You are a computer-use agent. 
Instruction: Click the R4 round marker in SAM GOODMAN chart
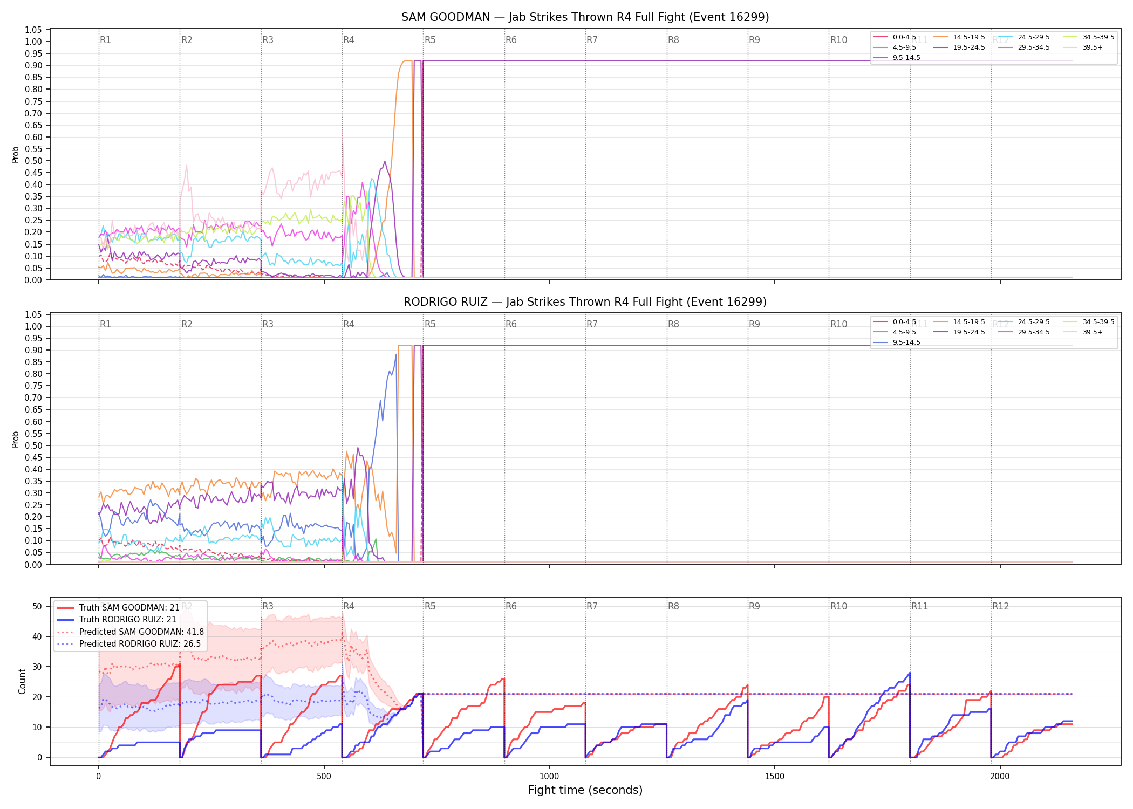pyautogui.click(x=349, y=40)
